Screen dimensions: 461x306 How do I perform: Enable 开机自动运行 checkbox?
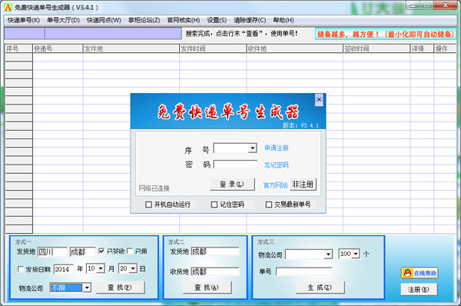pos(149,205)
